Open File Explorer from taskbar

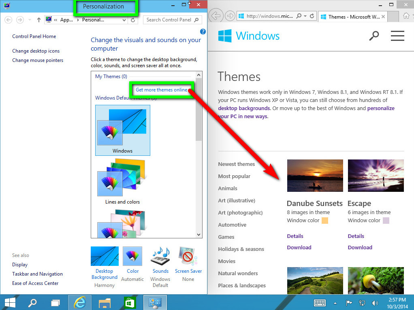105,303
